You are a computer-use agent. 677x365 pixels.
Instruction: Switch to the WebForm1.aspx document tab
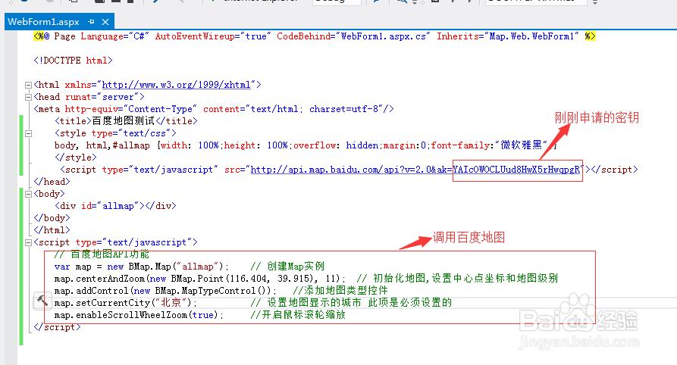point(43,21)
